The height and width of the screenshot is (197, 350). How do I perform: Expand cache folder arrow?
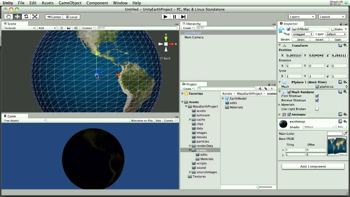[190, 120]
